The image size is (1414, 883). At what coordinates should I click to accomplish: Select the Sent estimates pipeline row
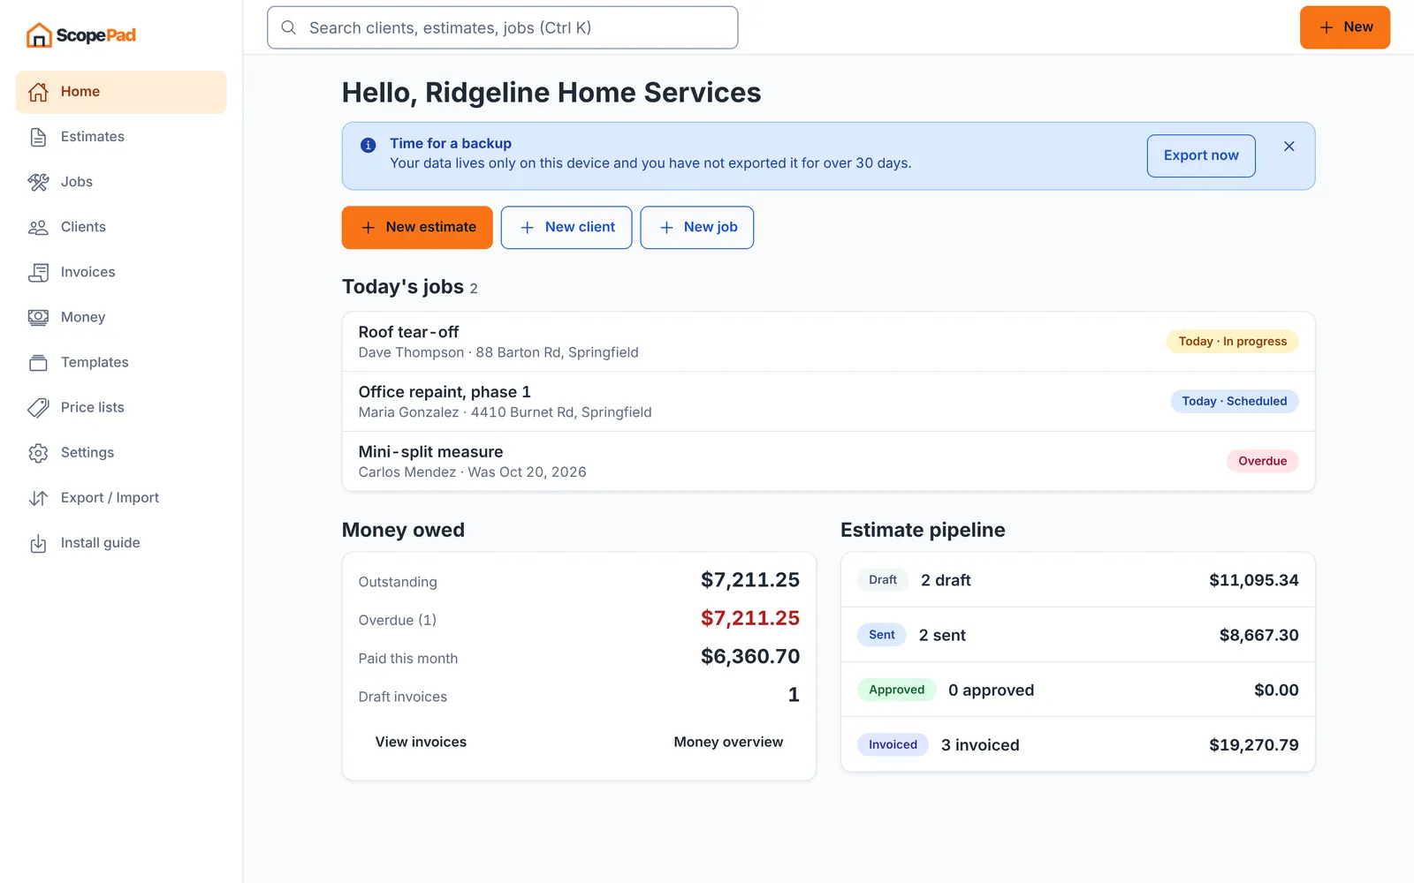click(1078, 635)
